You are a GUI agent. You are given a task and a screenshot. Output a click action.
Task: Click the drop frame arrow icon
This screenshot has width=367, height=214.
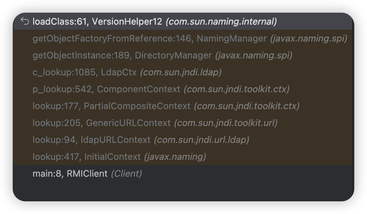pyautogui.click(x=25, y=21)
